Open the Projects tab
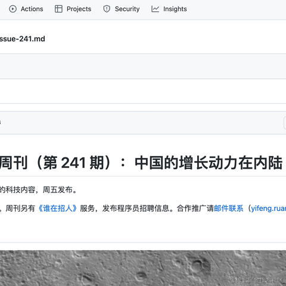 coord(73,9)
